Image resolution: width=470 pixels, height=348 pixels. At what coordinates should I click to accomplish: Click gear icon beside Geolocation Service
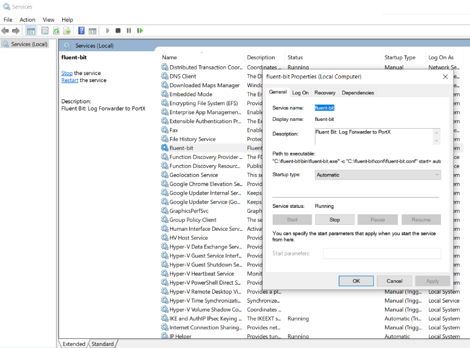coord(165,174)
